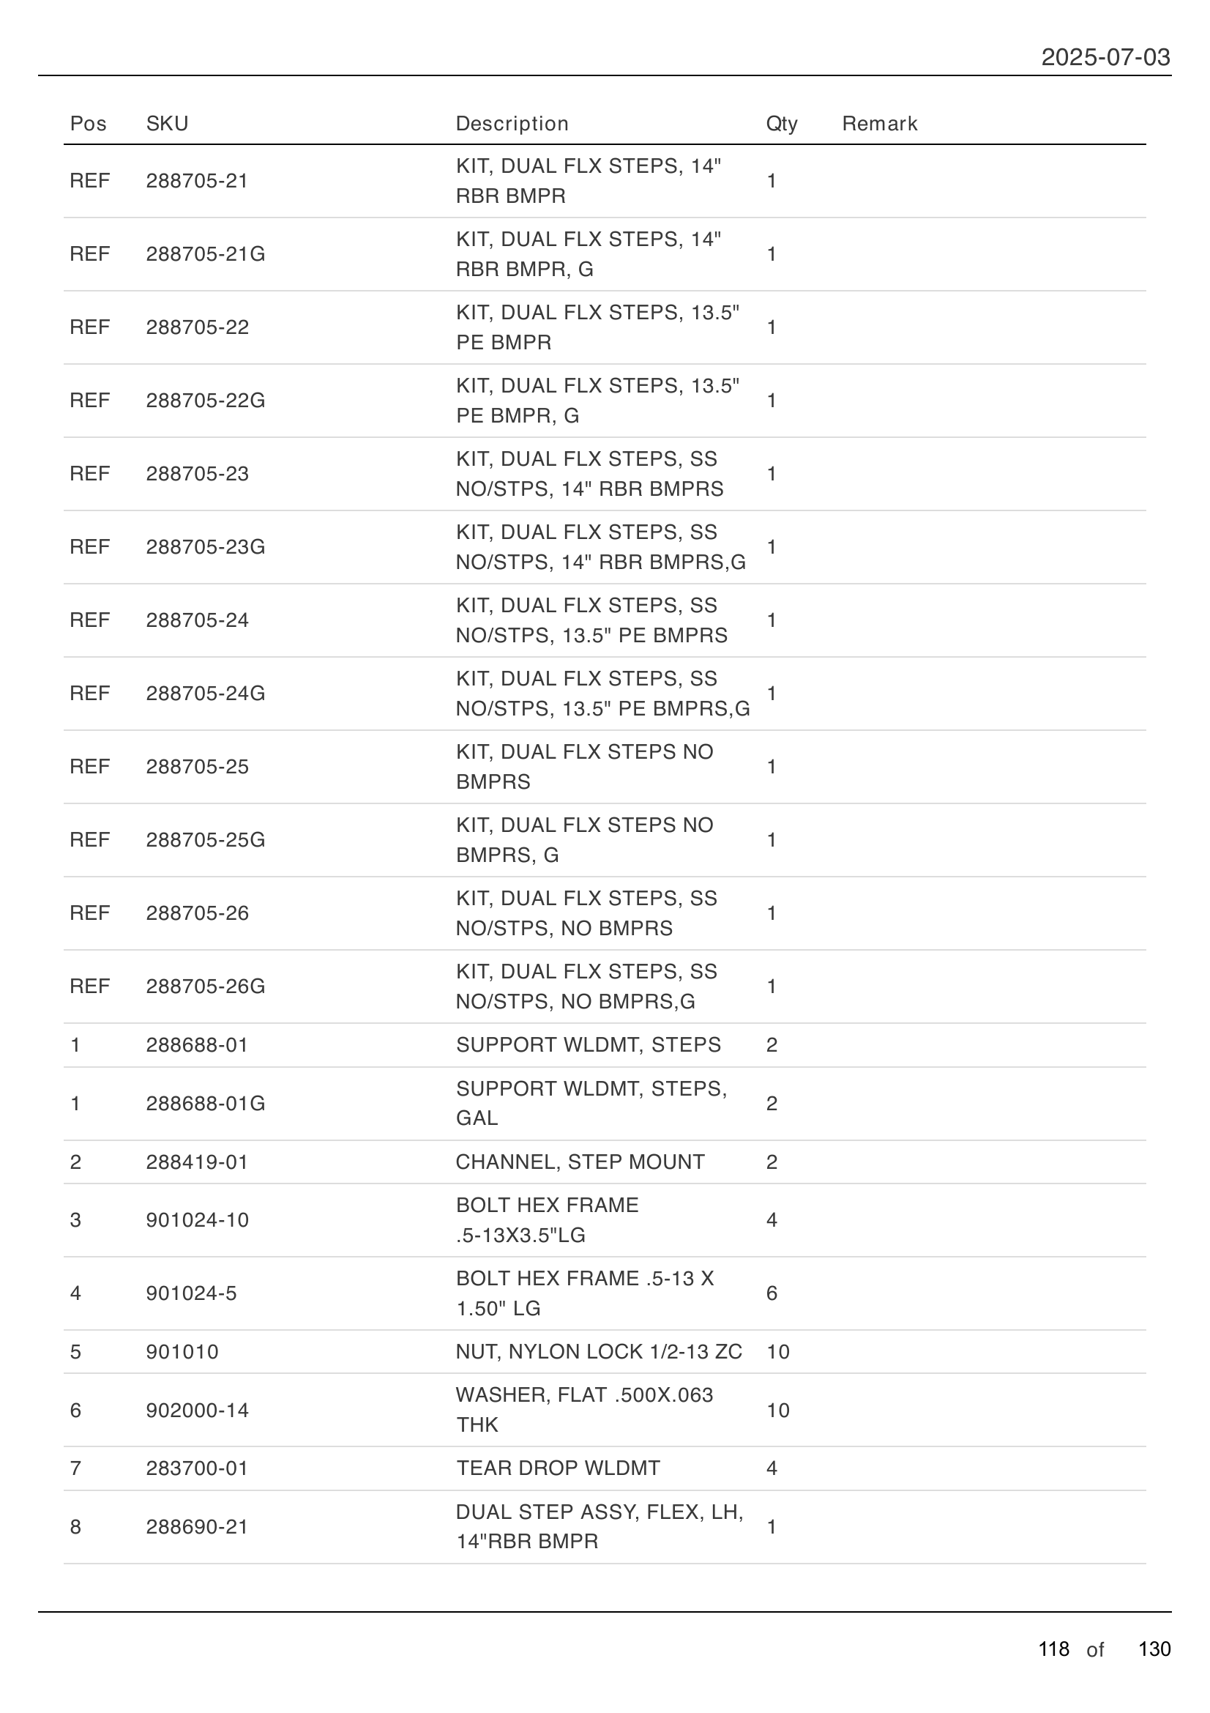Click the Pos column header
Image resolution: width=1210 pixels, height=1713 pixels.
[x=88, y=124]
